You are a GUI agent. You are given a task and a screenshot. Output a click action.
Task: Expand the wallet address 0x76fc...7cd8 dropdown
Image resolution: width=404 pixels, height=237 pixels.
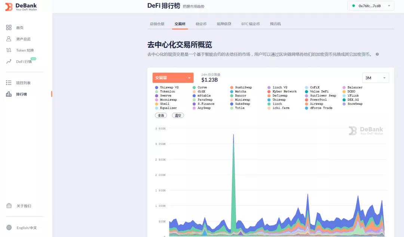tap(371, 6)
